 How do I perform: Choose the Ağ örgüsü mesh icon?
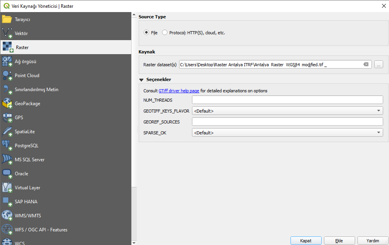click(x=7, y=61)
